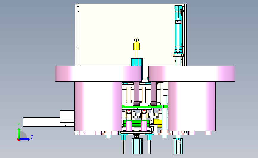
Task: Select the teal ribbed block below the yellow sensor
Action: click(137, 62)
